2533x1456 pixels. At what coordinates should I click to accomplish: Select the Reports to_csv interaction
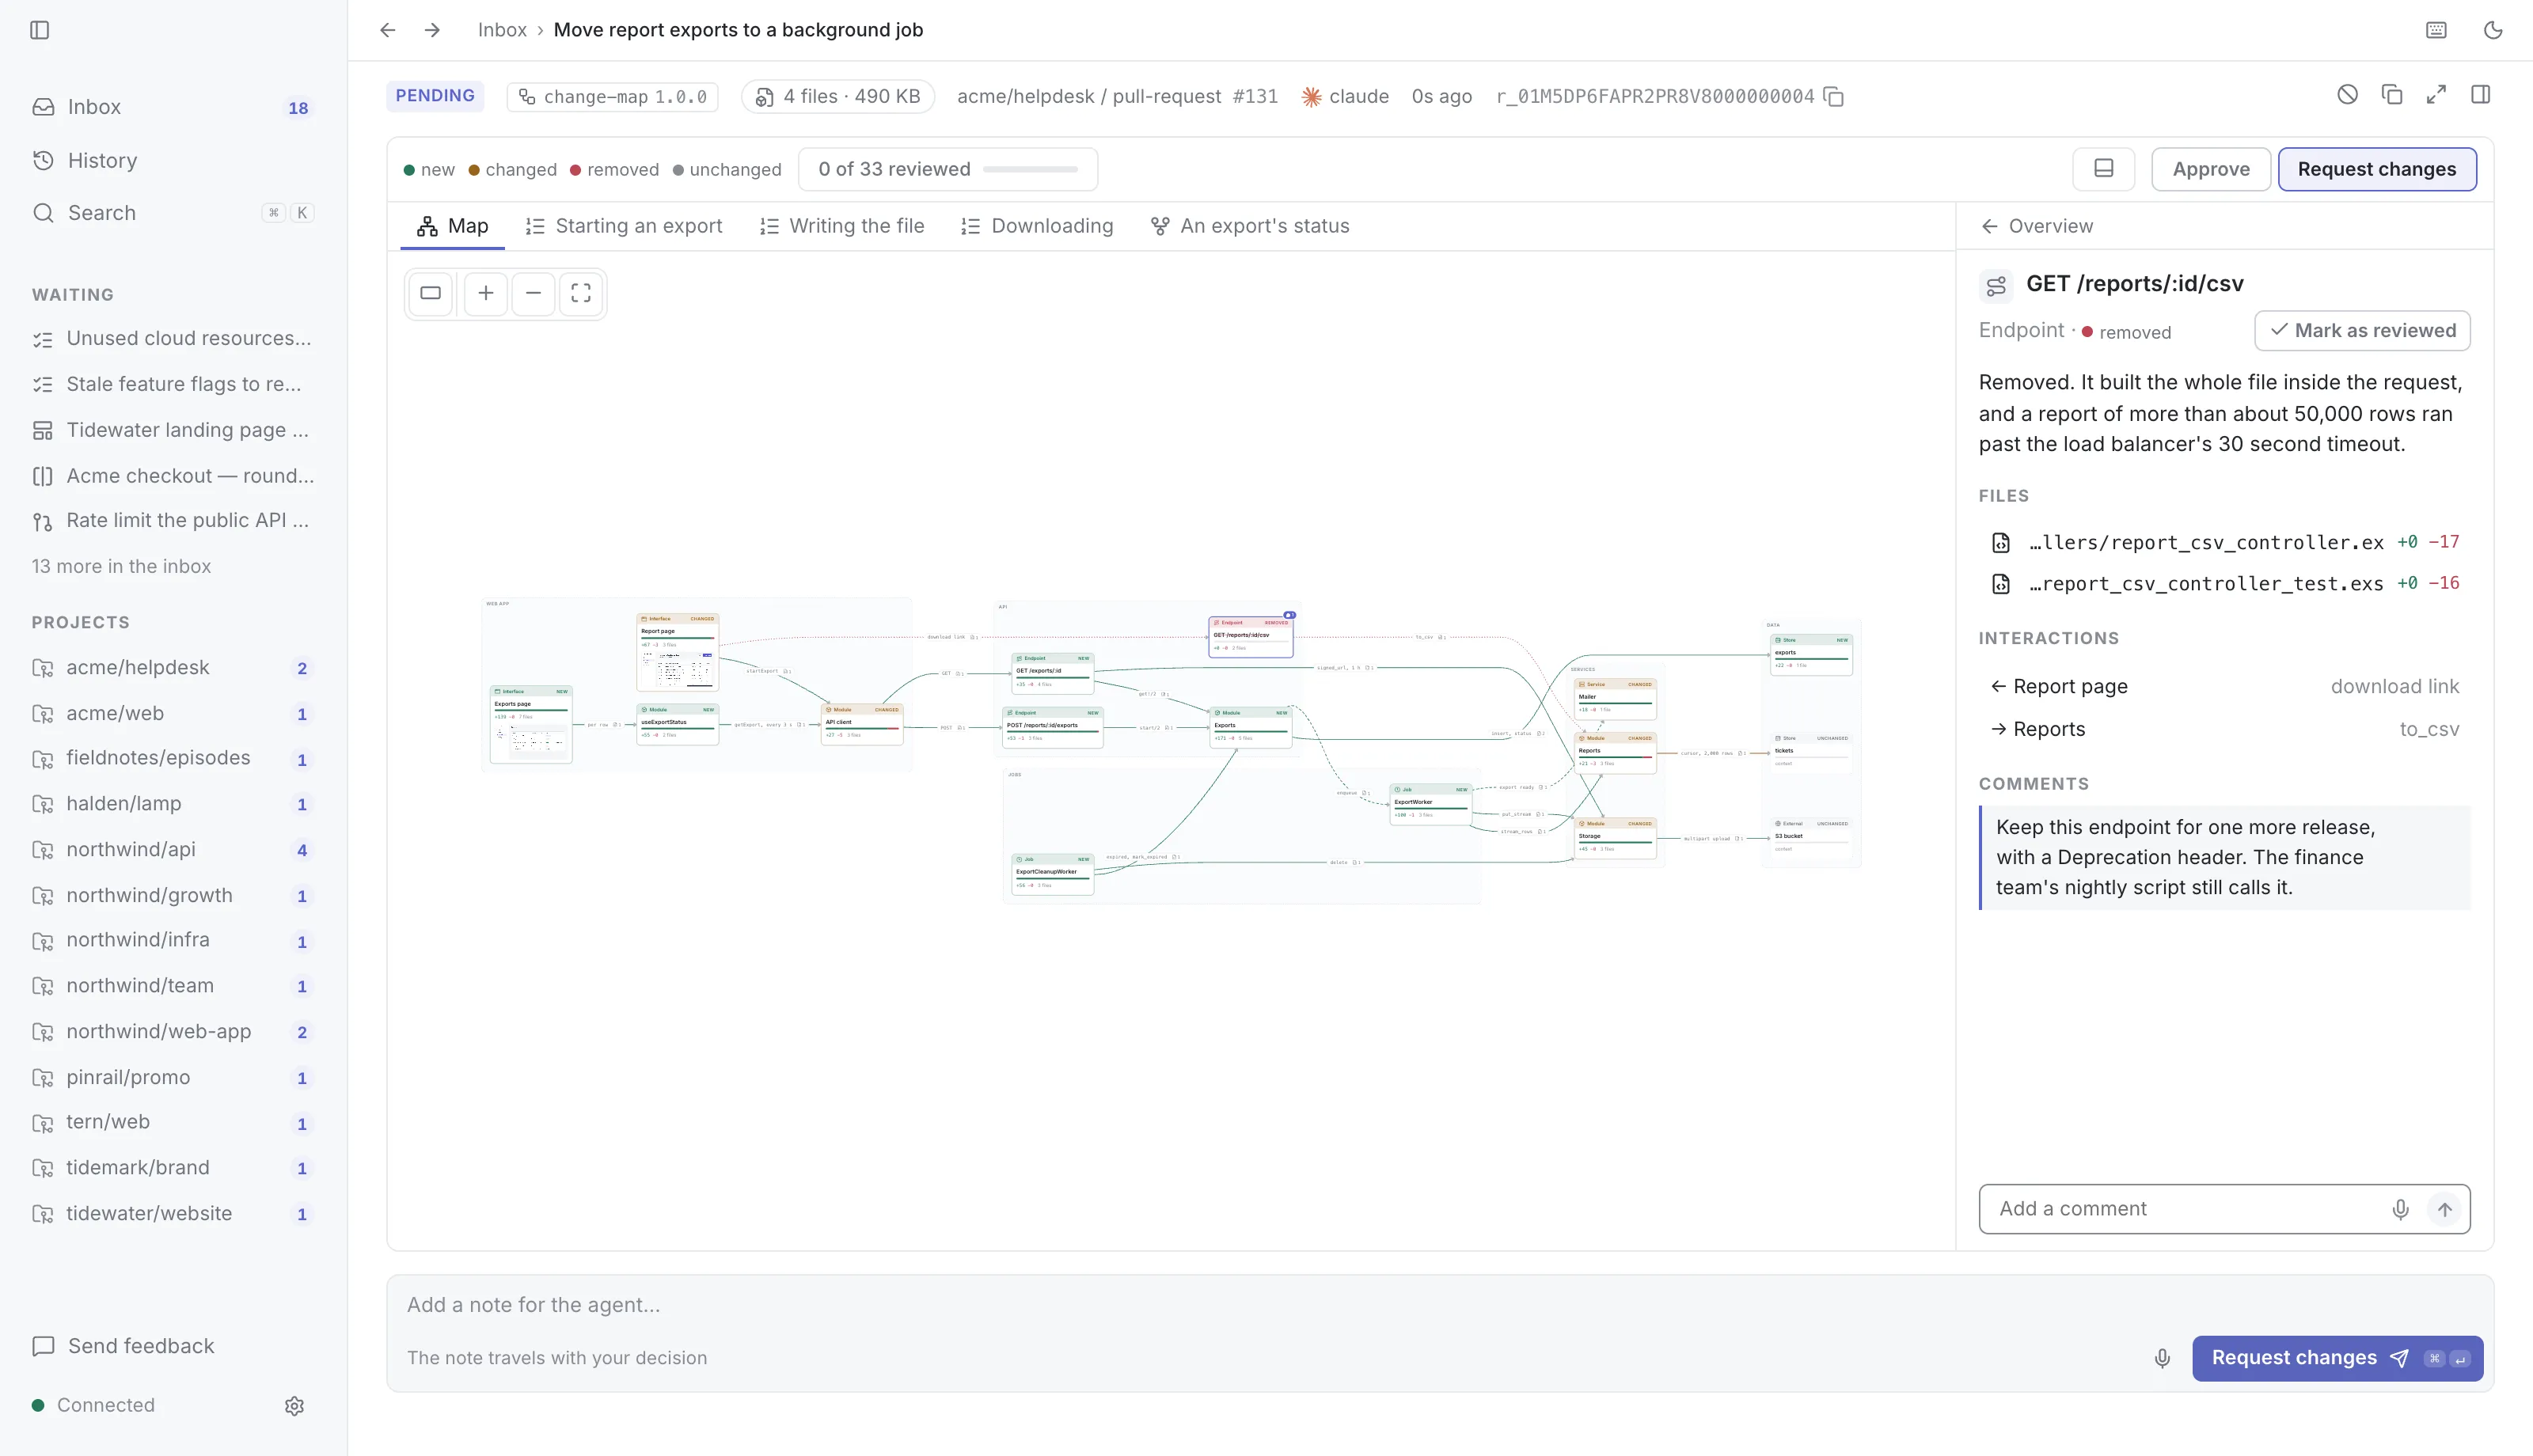pos(2225,729)
